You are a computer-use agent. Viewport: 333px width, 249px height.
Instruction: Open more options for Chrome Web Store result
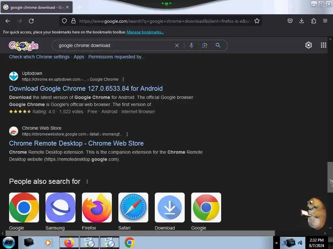click(x=127, y=134)
